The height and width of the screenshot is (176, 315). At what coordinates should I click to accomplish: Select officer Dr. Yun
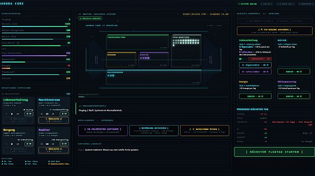point(7,162)
